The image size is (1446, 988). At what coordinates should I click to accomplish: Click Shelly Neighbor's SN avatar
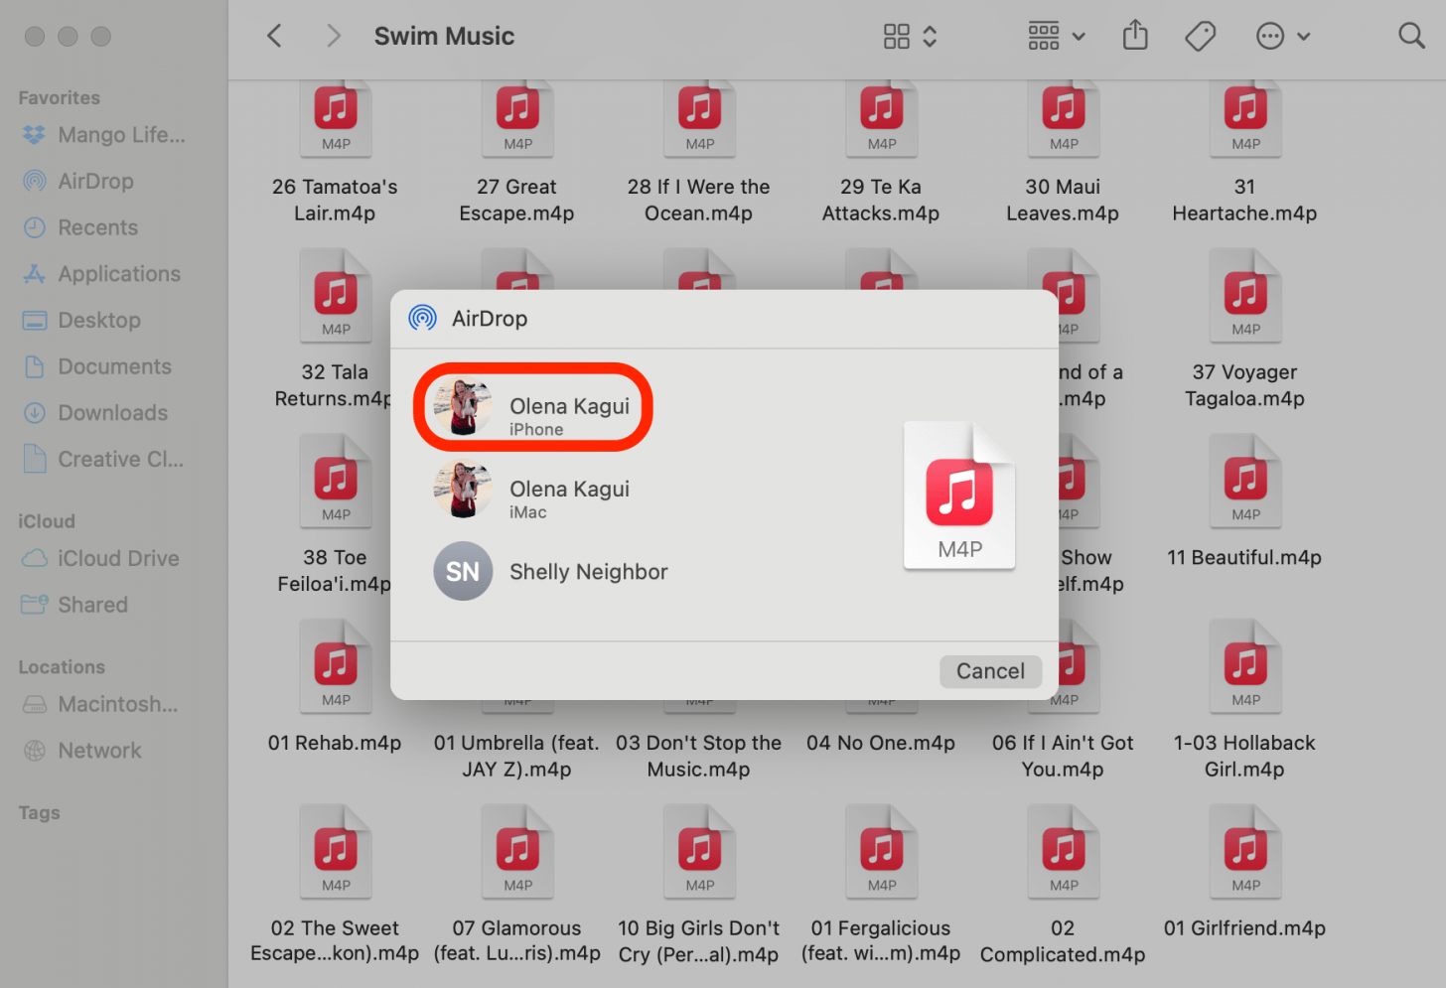pyautogui.click(x=463, y=571)
